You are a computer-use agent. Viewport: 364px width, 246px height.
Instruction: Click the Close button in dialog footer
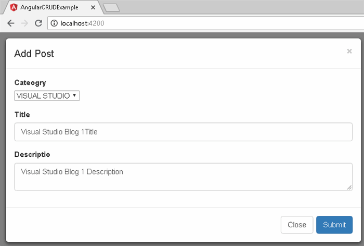tap(297, 225)
